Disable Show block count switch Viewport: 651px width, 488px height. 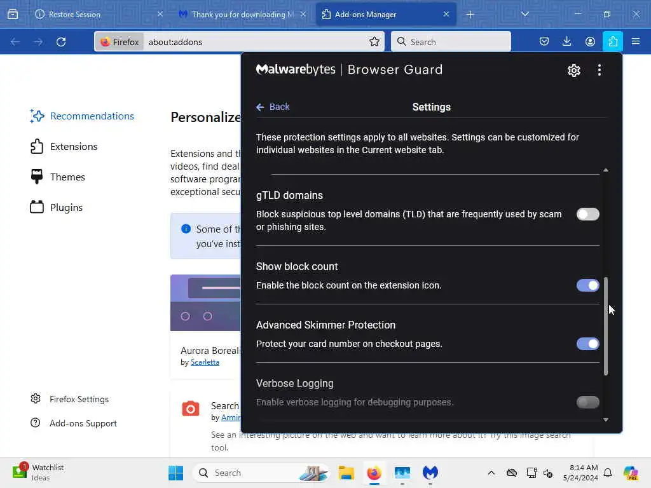coord(587,285)
